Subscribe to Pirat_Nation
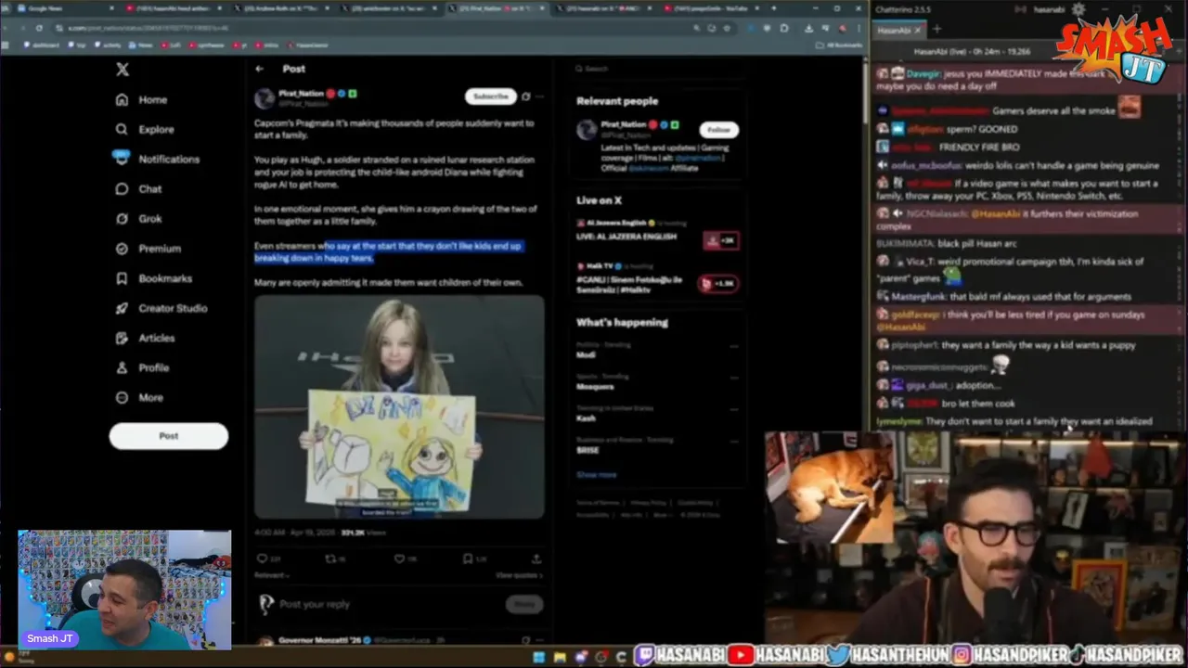The image size is (1188, 668). tap(490, 96)
